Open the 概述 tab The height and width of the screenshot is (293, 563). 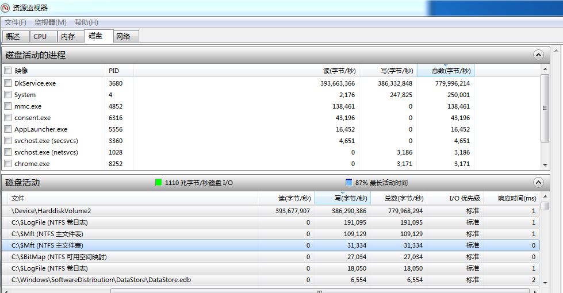(x=13, y=36)
